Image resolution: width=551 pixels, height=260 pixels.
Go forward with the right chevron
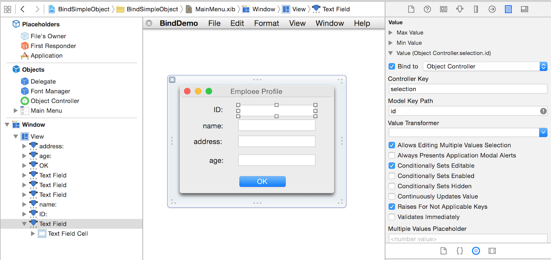37,9
